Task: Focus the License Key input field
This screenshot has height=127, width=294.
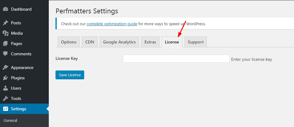Action: pyautogui.click(x=176, y=58)
